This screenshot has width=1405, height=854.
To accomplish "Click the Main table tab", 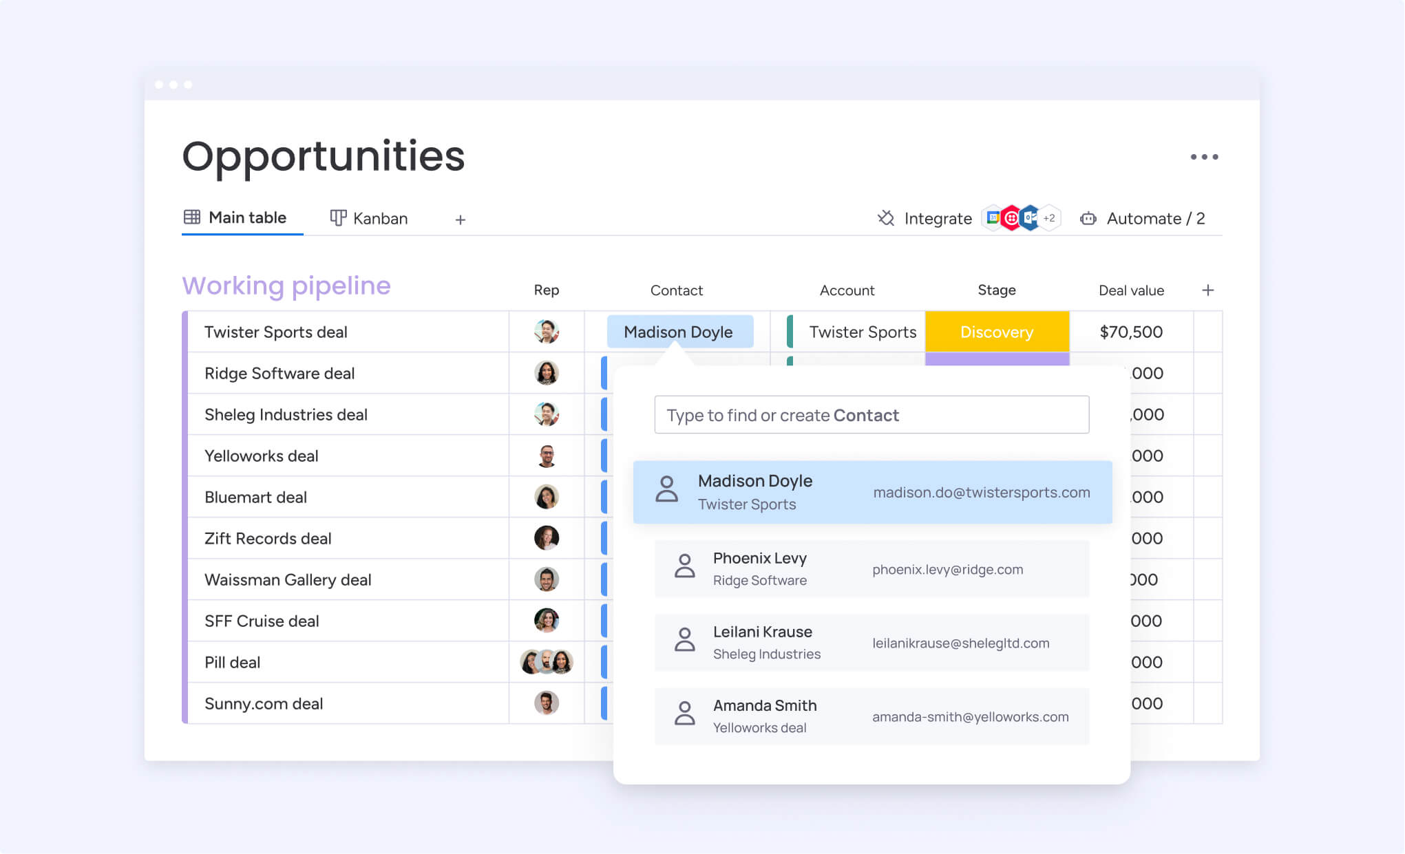I will [245, 219].
